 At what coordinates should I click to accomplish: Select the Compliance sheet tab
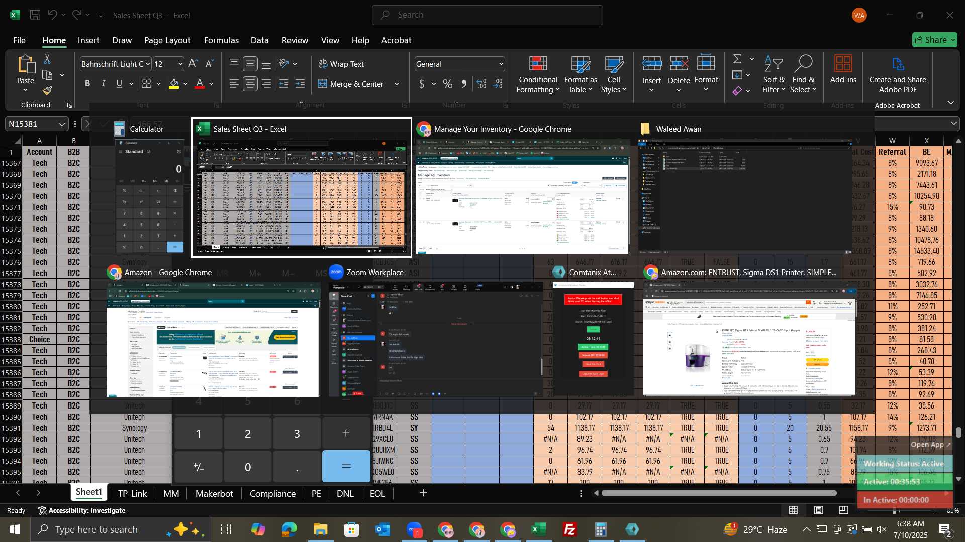coord(272,493)
